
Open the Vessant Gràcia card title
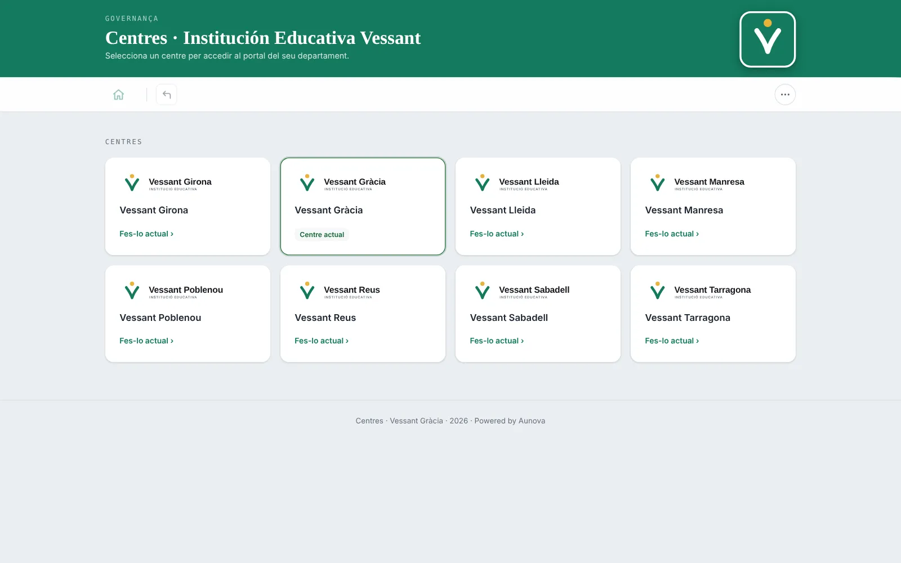[x=329, y=210]
